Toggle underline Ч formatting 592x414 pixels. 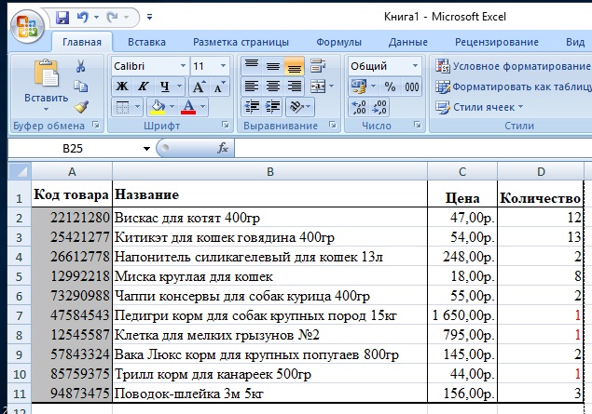point(165,87)
